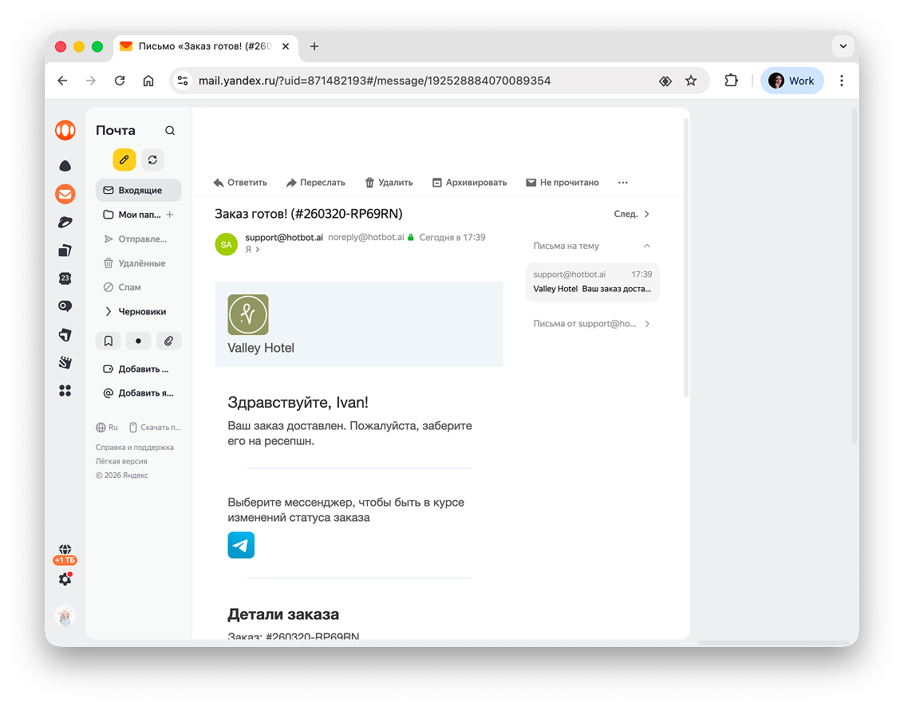Open the browser extensions puzzle icon

coord(731,81)
